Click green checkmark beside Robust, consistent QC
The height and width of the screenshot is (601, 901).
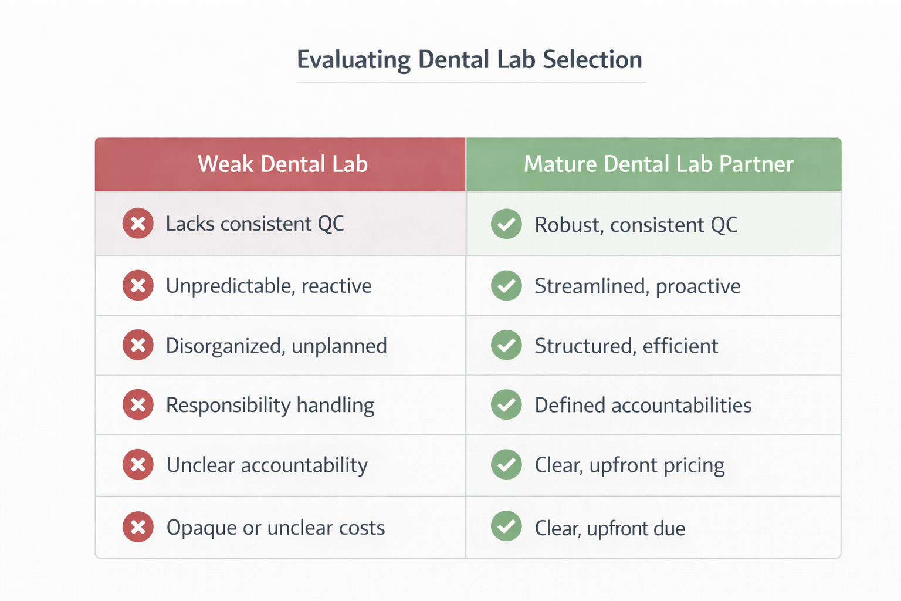pyautogui.click(x=506, y=224)
